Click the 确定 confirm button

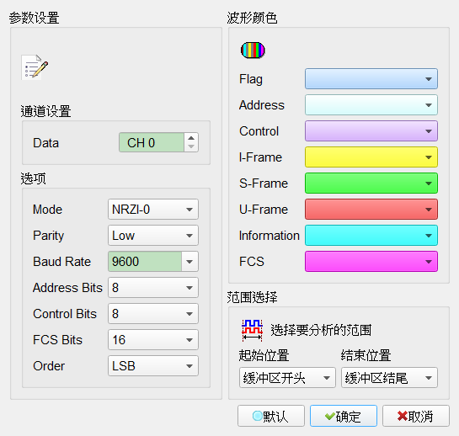pyautogui.click(x=344, y=416)
